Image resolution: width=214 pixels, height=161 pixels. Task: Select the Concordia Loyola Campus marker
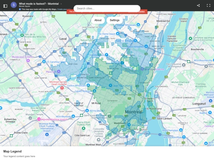coord(99,140)
